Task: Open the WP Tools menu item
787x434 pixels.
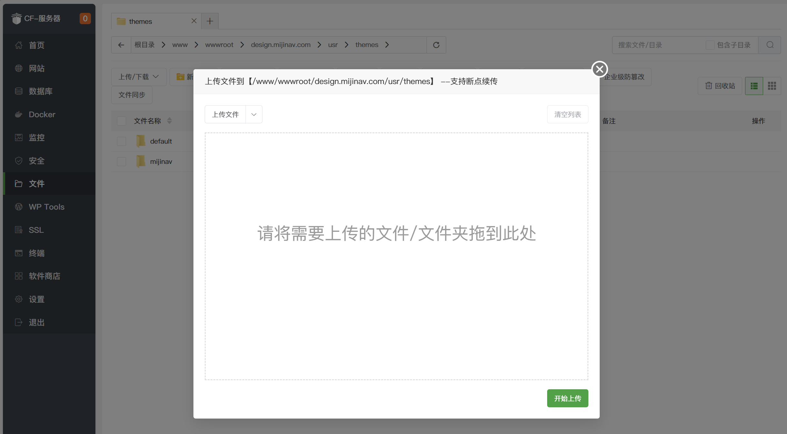Action: click(x=46, y=207)
